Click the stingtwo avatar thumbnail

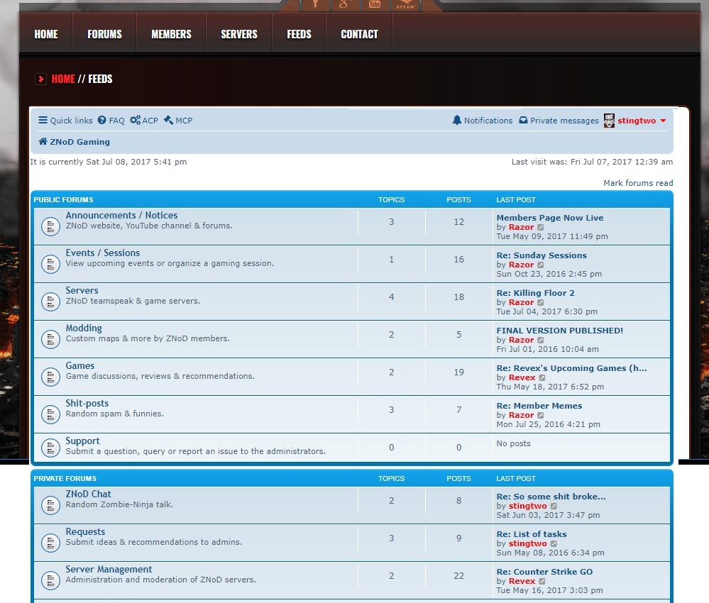[609, 121]
